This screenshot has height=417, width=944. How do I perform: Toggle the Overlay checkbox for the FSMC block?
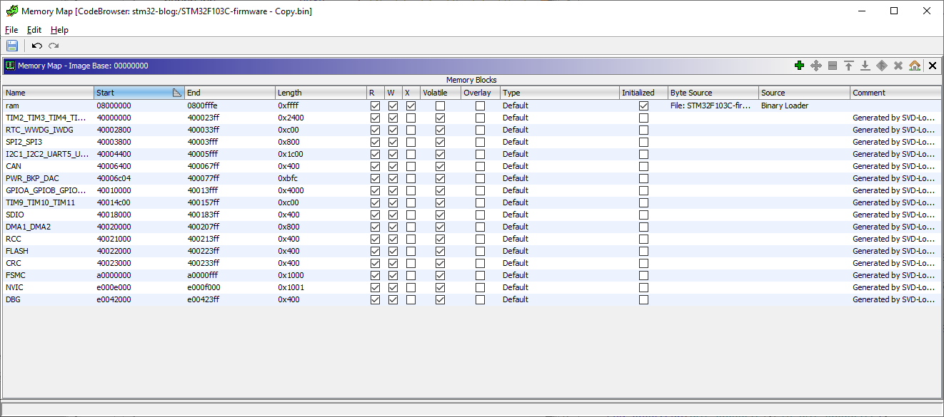click(480, 275)
